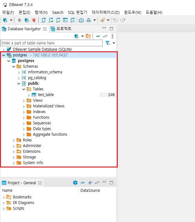Open the SQL 편집기 menu
Viewport: 195px width, 222px height.
[x=77, y=13]
